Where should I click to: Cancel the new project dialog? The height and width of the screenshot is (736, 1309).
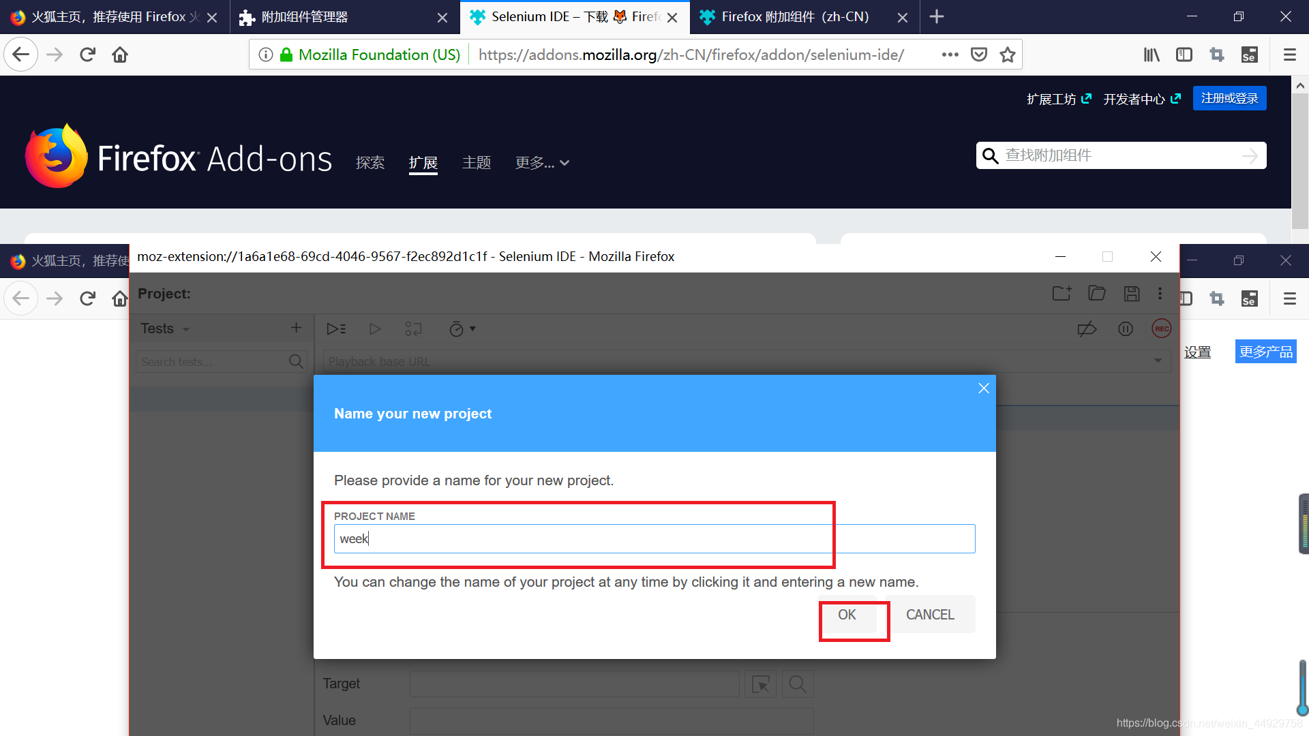click(930, 615)
